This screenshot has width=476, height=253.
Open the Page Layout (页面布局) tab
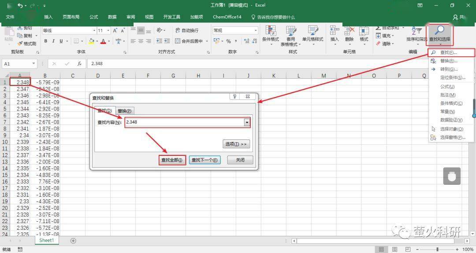71,17
